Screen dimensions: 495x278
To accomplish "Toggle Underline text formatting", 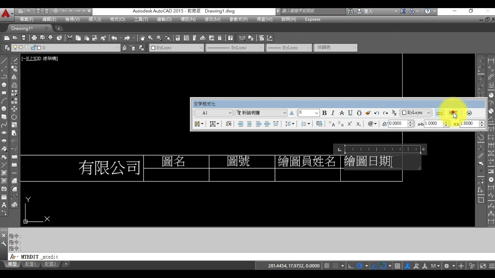I will click(350, 113).
